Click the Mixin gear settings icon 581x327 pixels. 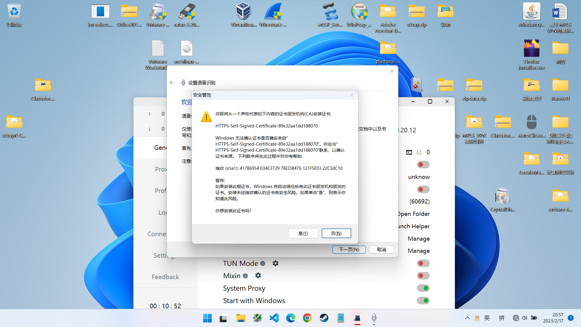pyautogui.click(x=258, y=276)
